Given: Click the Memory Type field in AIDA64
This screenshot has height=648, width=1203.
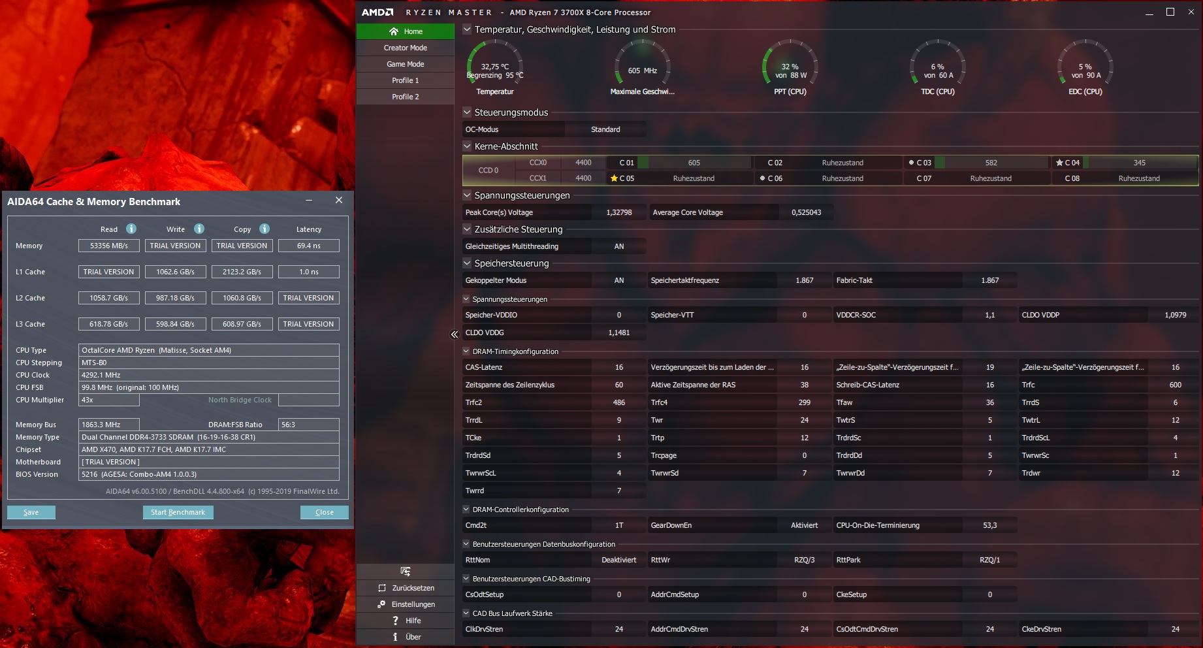Looking at the screenshot, I should point(209,437).
